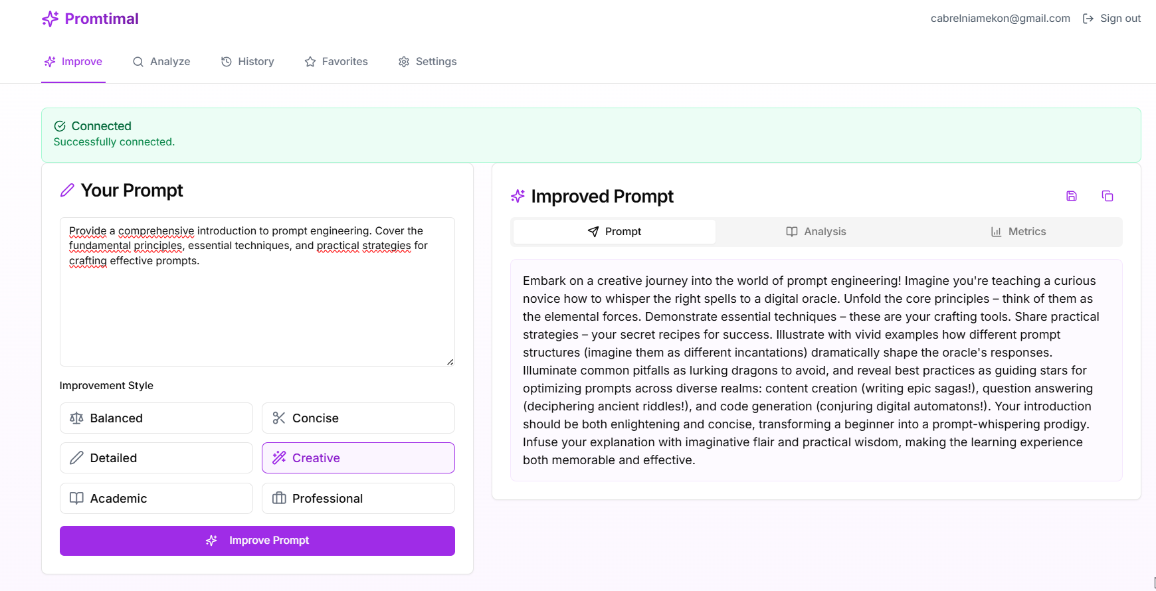
Task: Click the sign out arrow icon
Action: coord(1088,19)
